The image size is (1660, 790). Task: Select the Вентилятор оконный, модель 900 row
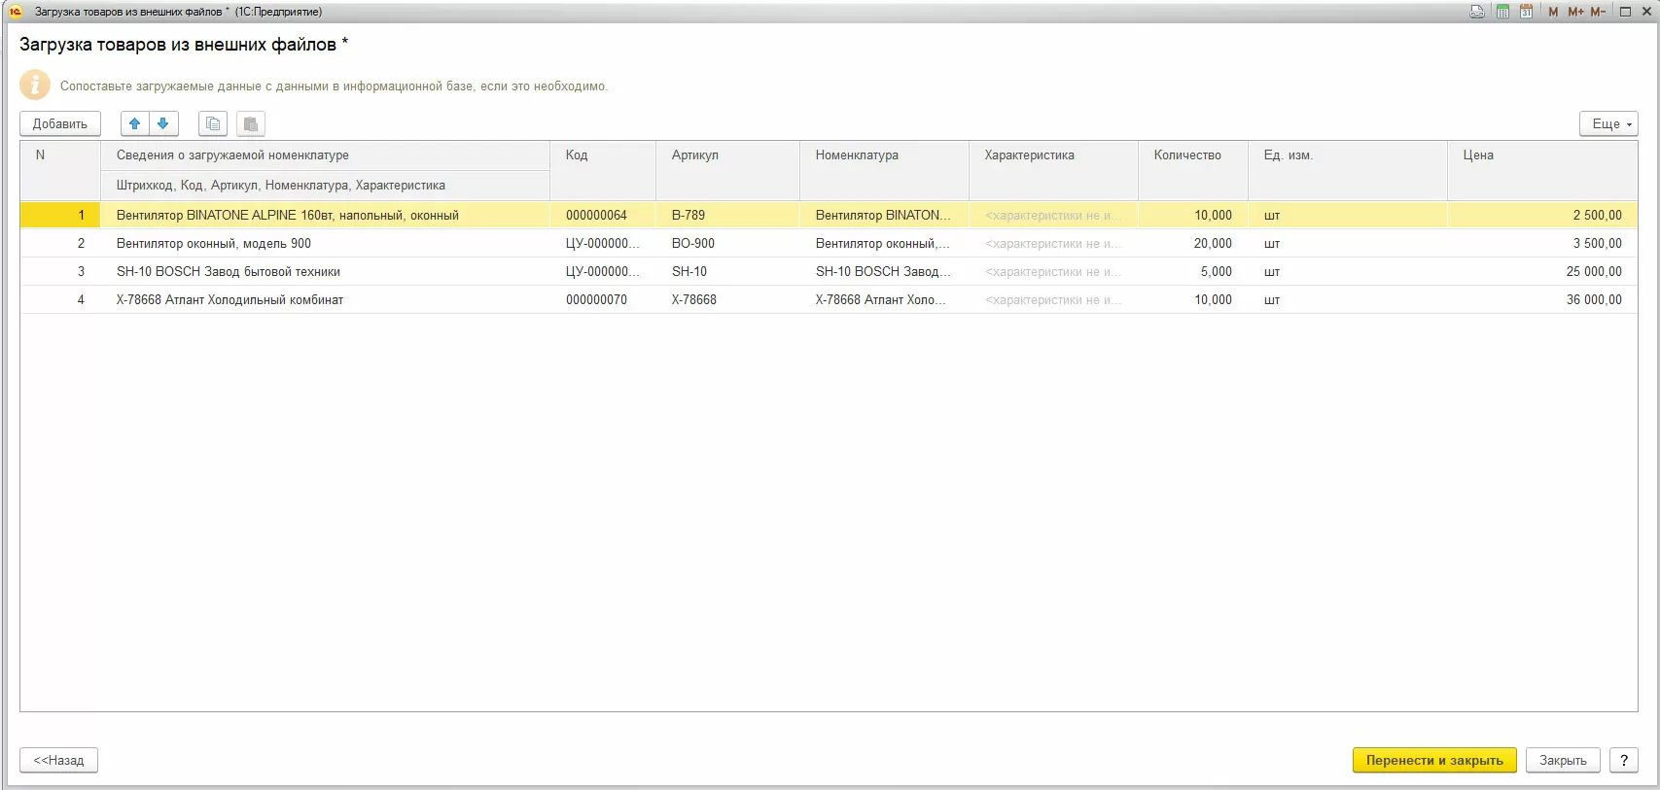[x=214, y=244]
